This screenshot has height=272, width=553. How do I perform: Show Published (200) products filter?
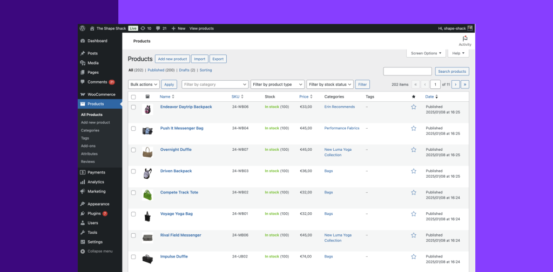pos(161,71)
